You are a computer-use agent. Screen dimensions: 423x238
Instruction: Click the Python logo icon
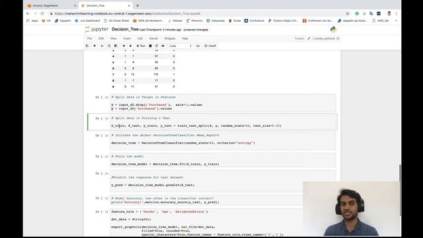[333, 29]
